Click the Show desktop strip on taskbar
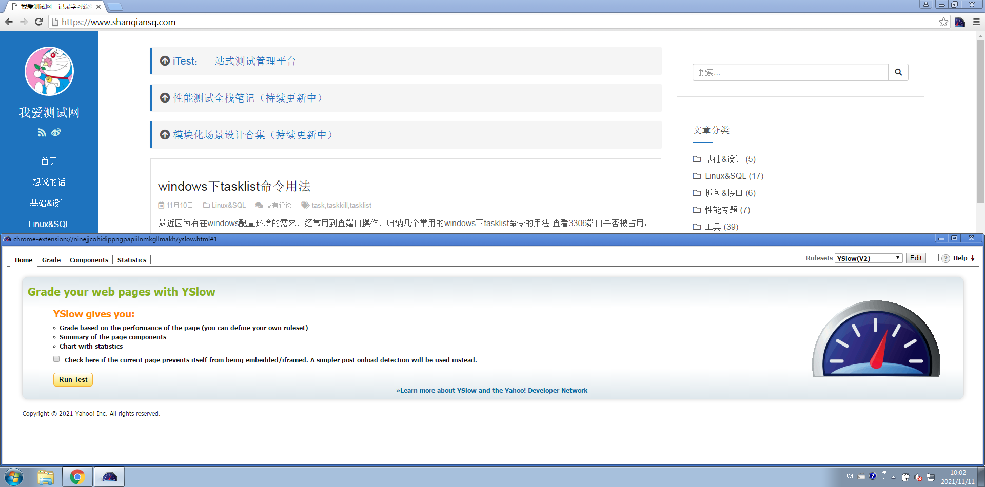 pos(981,477)
